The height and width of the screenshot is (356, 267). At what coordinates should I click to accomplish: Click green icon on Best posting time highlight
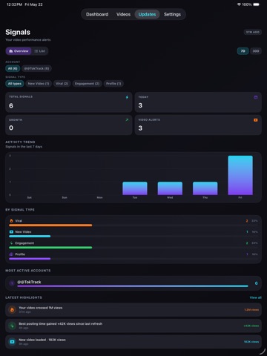point(12,326)
